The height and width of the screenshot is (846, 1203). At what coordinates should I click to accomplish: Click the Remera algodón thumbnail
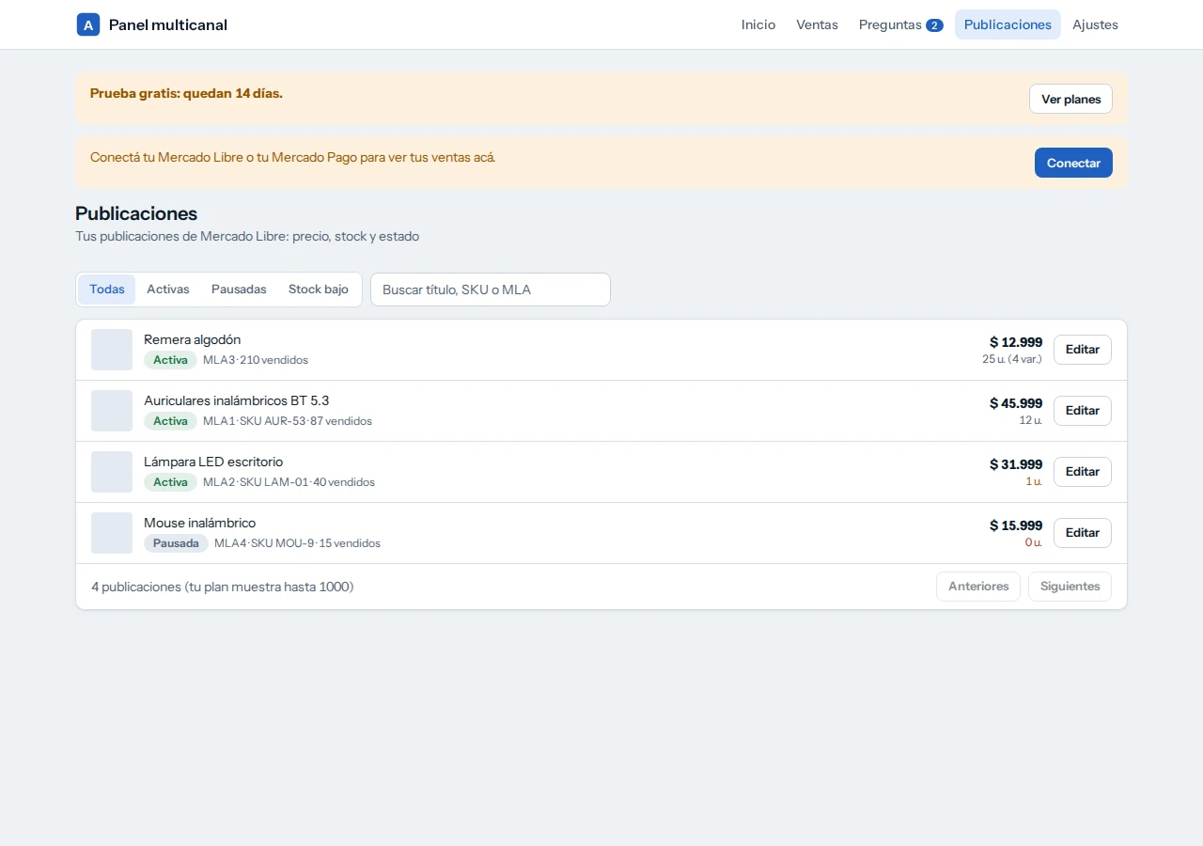click(112, 350)
